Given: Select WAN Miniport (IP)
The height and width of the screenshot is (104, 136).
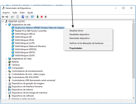Looking at the screenshot, I should click(x=23, y=37).
